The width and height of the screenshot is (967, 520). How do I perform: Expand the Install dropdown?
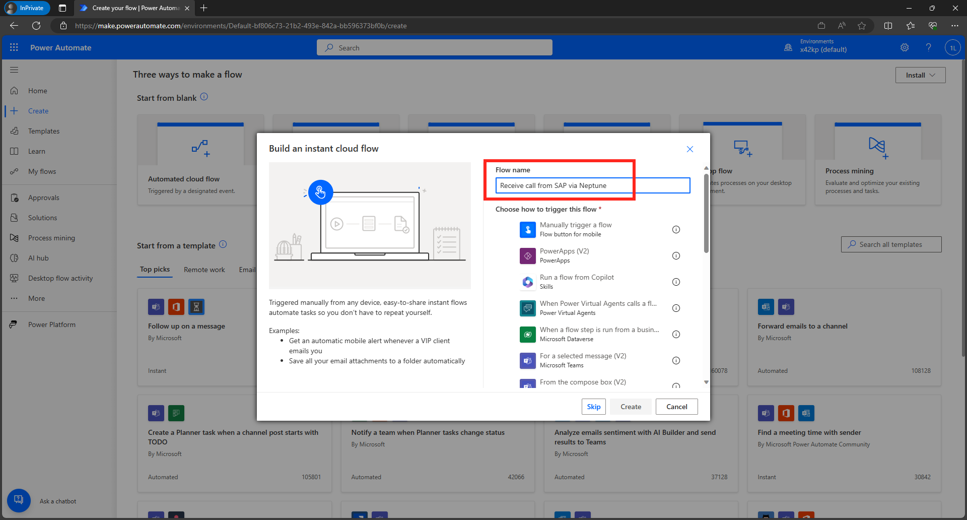(920, 75)
